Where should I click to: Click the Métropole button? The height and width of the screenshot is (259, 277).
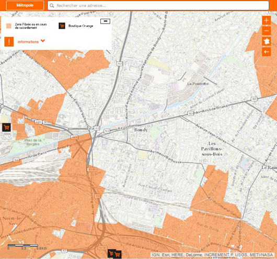[x=25, y=5]
